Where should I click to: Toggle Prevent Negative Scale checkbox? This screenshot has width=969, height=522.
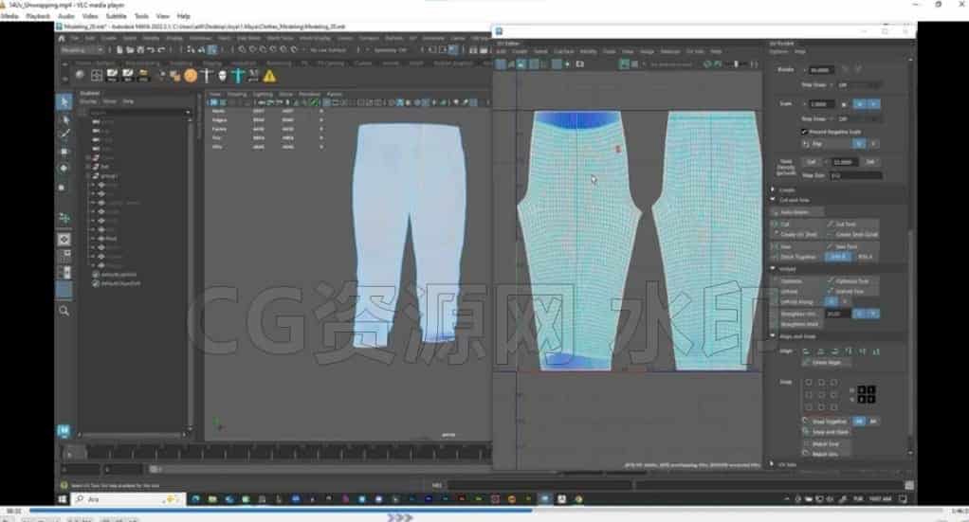(x=804, y=132)
